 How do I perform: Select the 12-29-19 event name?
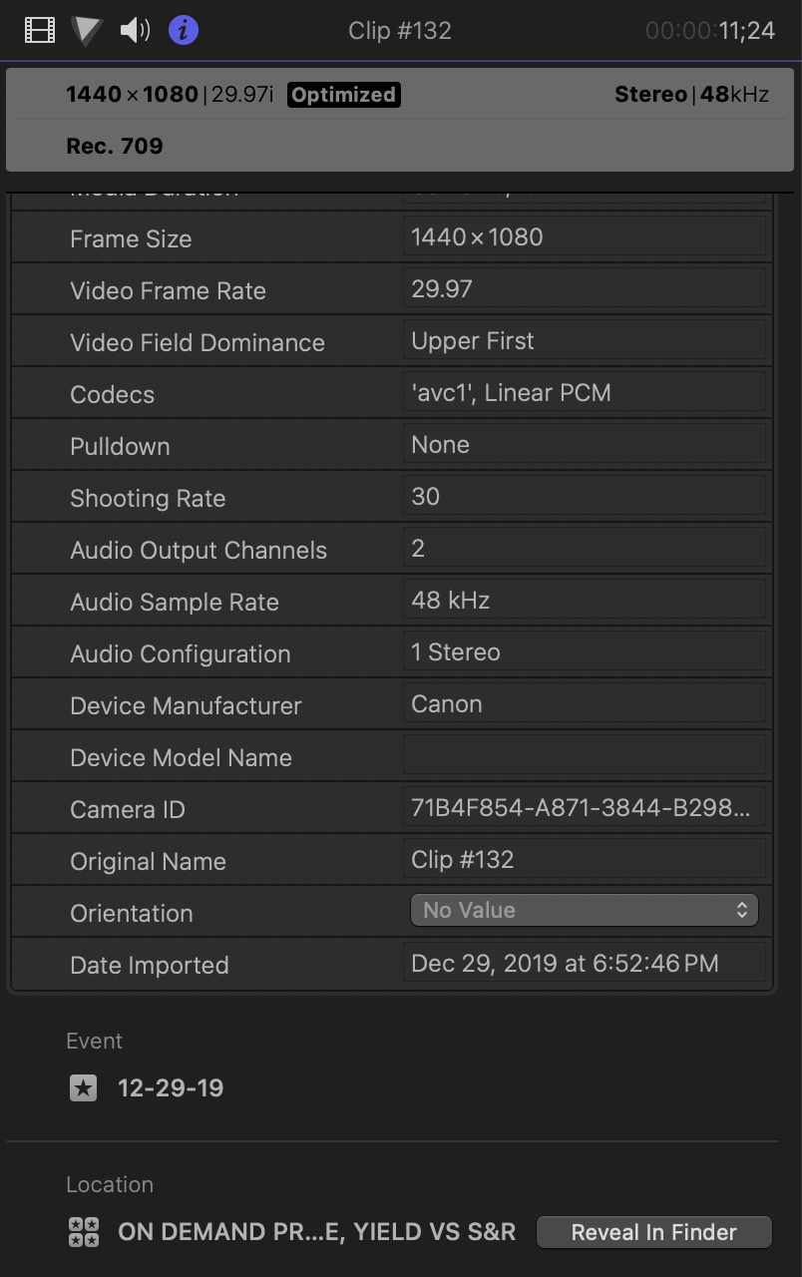171,1088
